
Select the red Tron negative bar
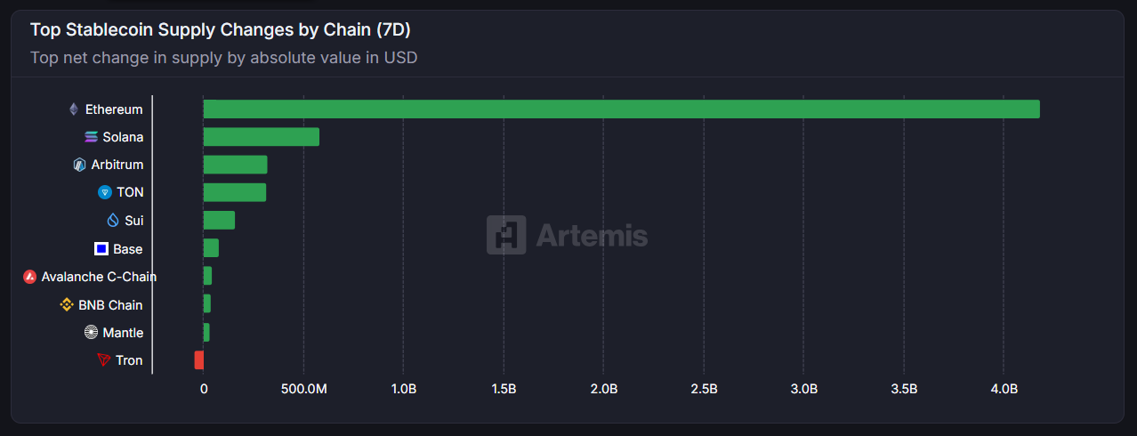199,360
